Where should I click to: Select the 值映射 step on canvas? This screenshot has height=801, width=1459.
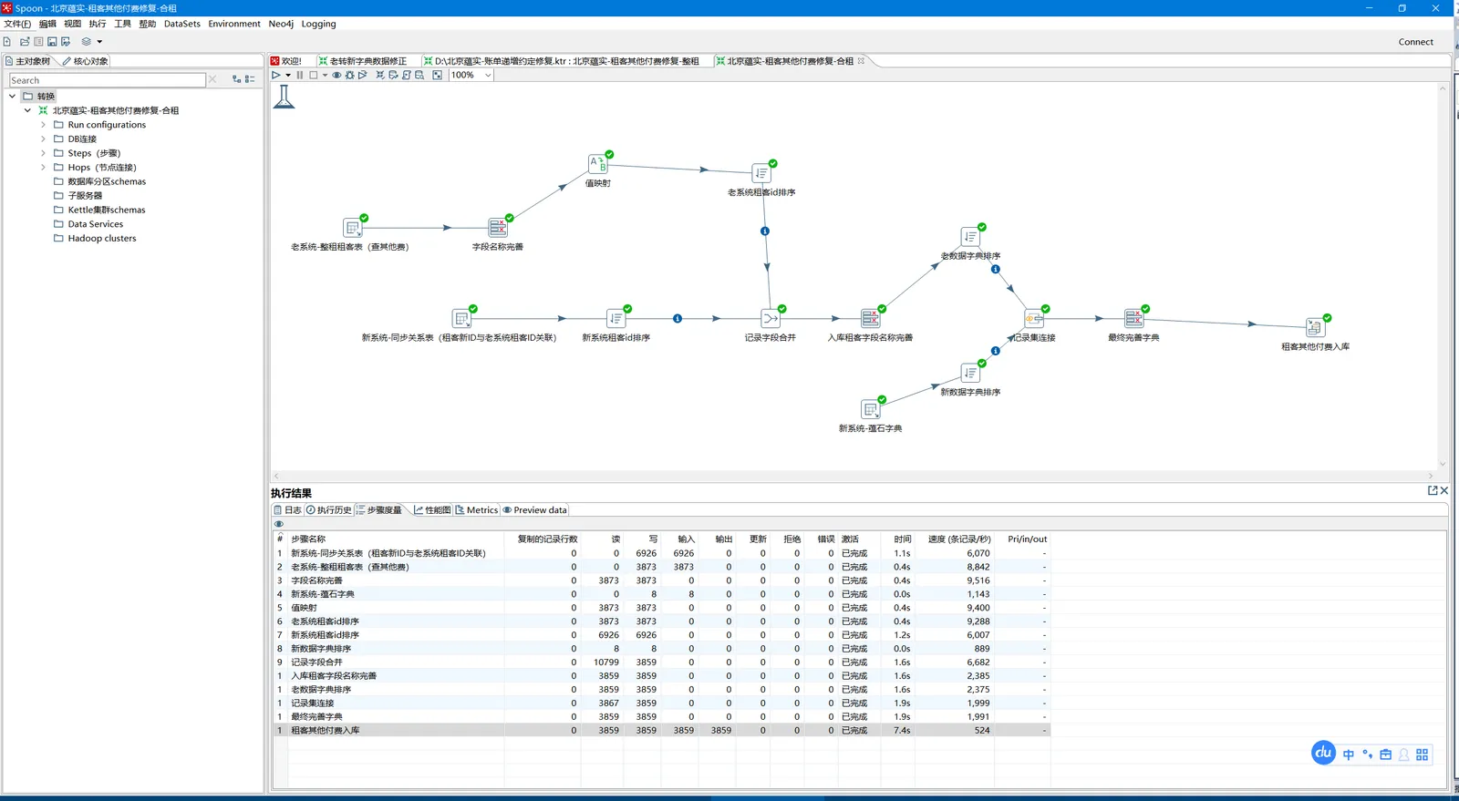pos(597,164)
